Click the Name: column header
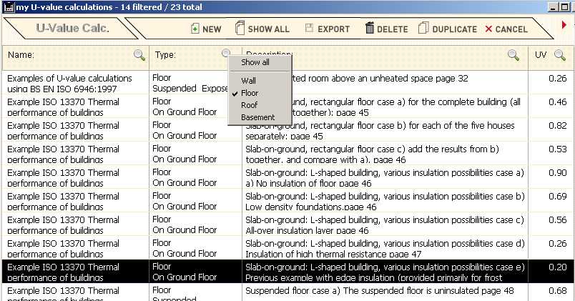This screenshot has height=301, width=575. coord(21,55)
